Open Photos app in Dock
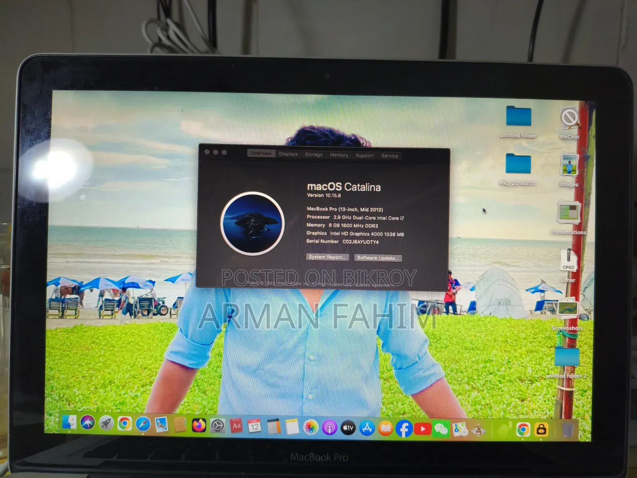The height and width of the screenshot is (478, 637). 311,427
